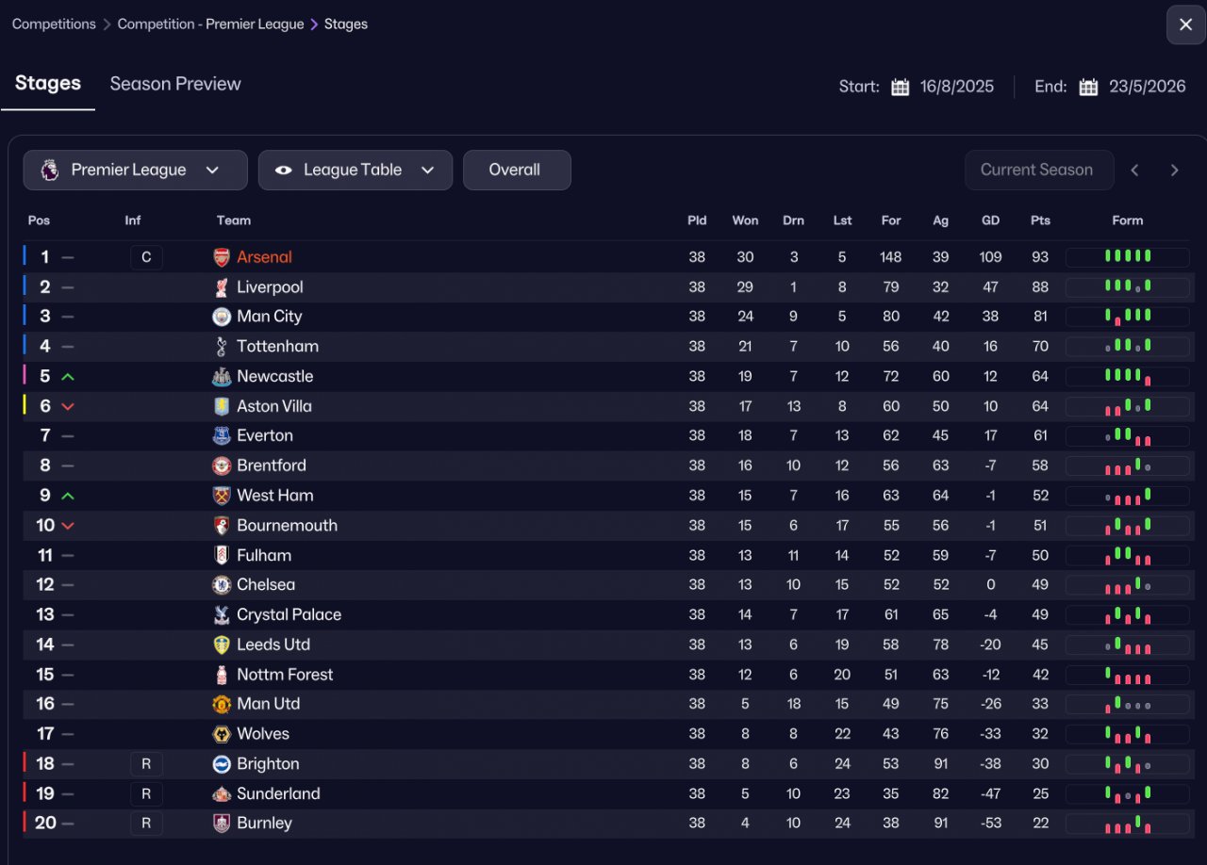Expand the League Table view dropdown
The image size is (1207, 865).
point(355,171)
